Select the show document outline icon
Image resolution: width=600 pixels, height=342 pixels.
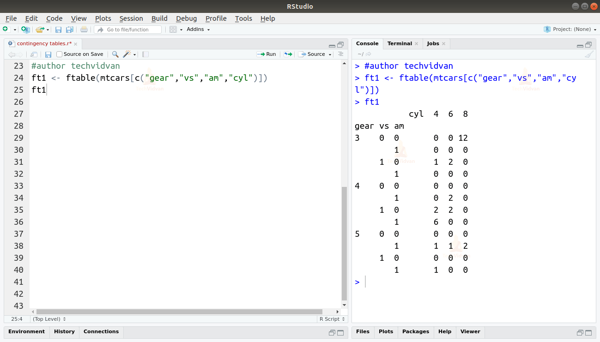tap(341, 54)
